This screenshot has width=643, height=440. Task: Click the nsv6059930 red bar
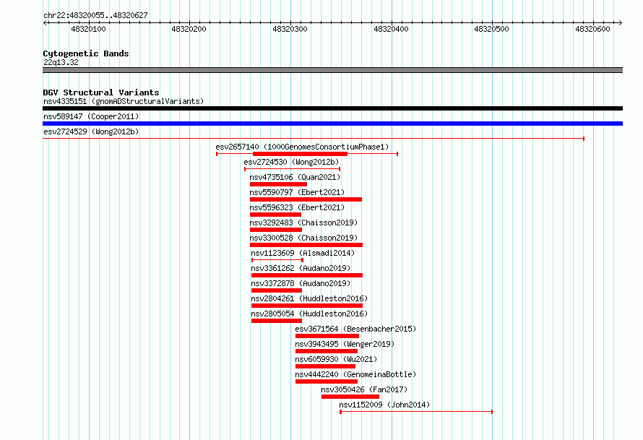325,366
